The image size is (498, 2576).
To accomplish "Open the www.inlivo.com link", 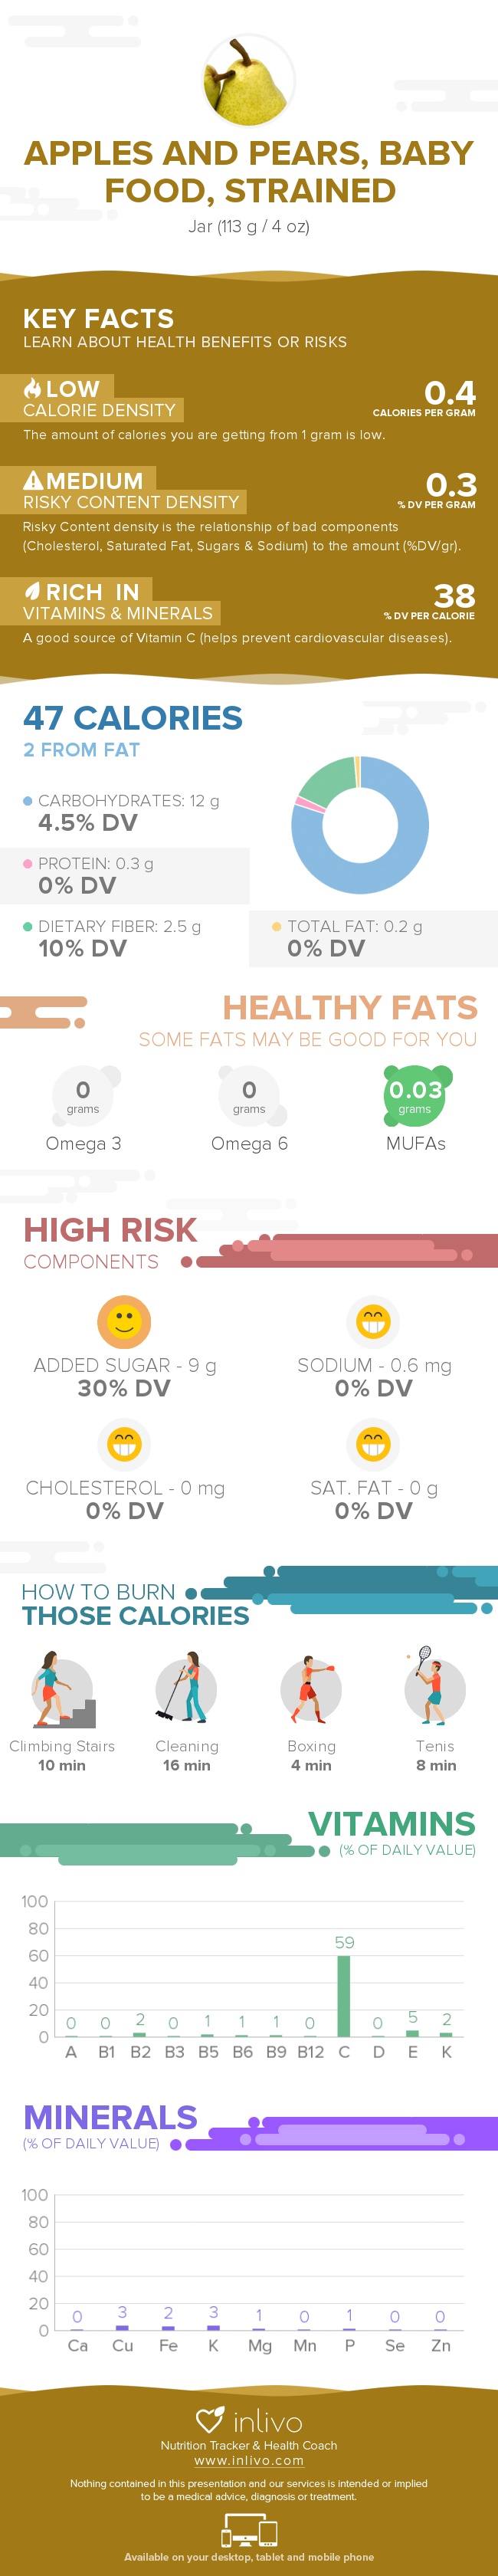I will coord(249,2460).
